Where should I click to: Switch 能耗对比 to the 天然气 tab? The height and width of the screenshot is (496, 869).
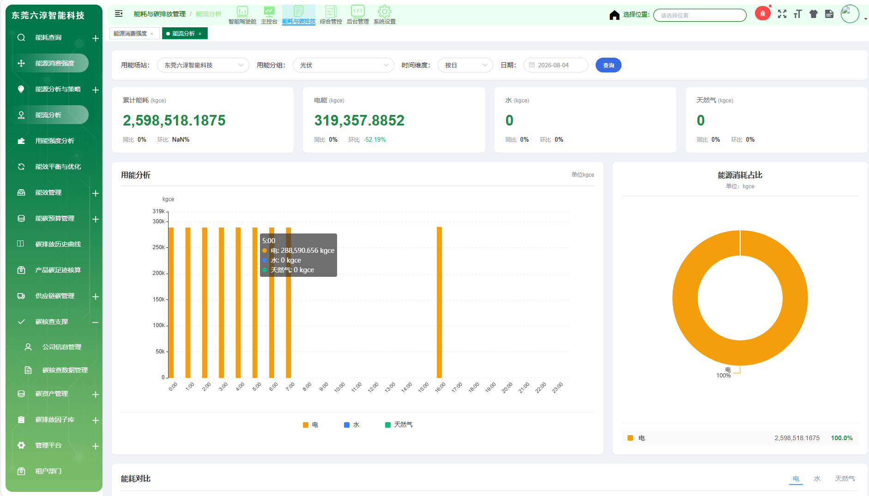(x=845, y=478)
